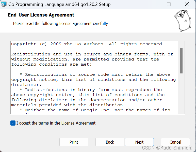Click the greyed-out maximize window button
Screen dimensions: 196x152
(169, 4)
